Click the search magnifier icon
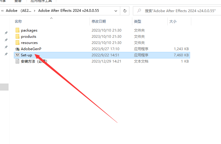The image size is (221, 144). tap(139, 11)
